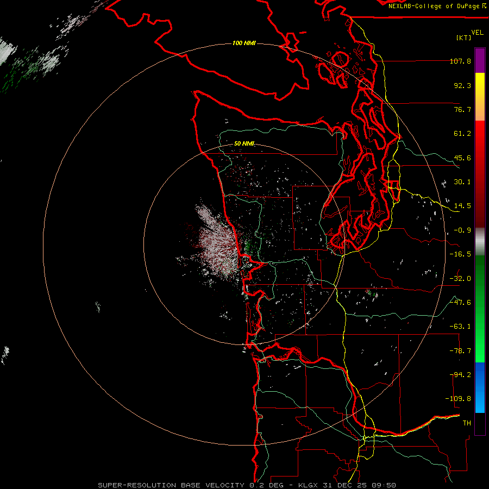Click the -63.1 velocity scale value
Screen dimensions: 489x489
pyautogui.click(x=460, y=327)
